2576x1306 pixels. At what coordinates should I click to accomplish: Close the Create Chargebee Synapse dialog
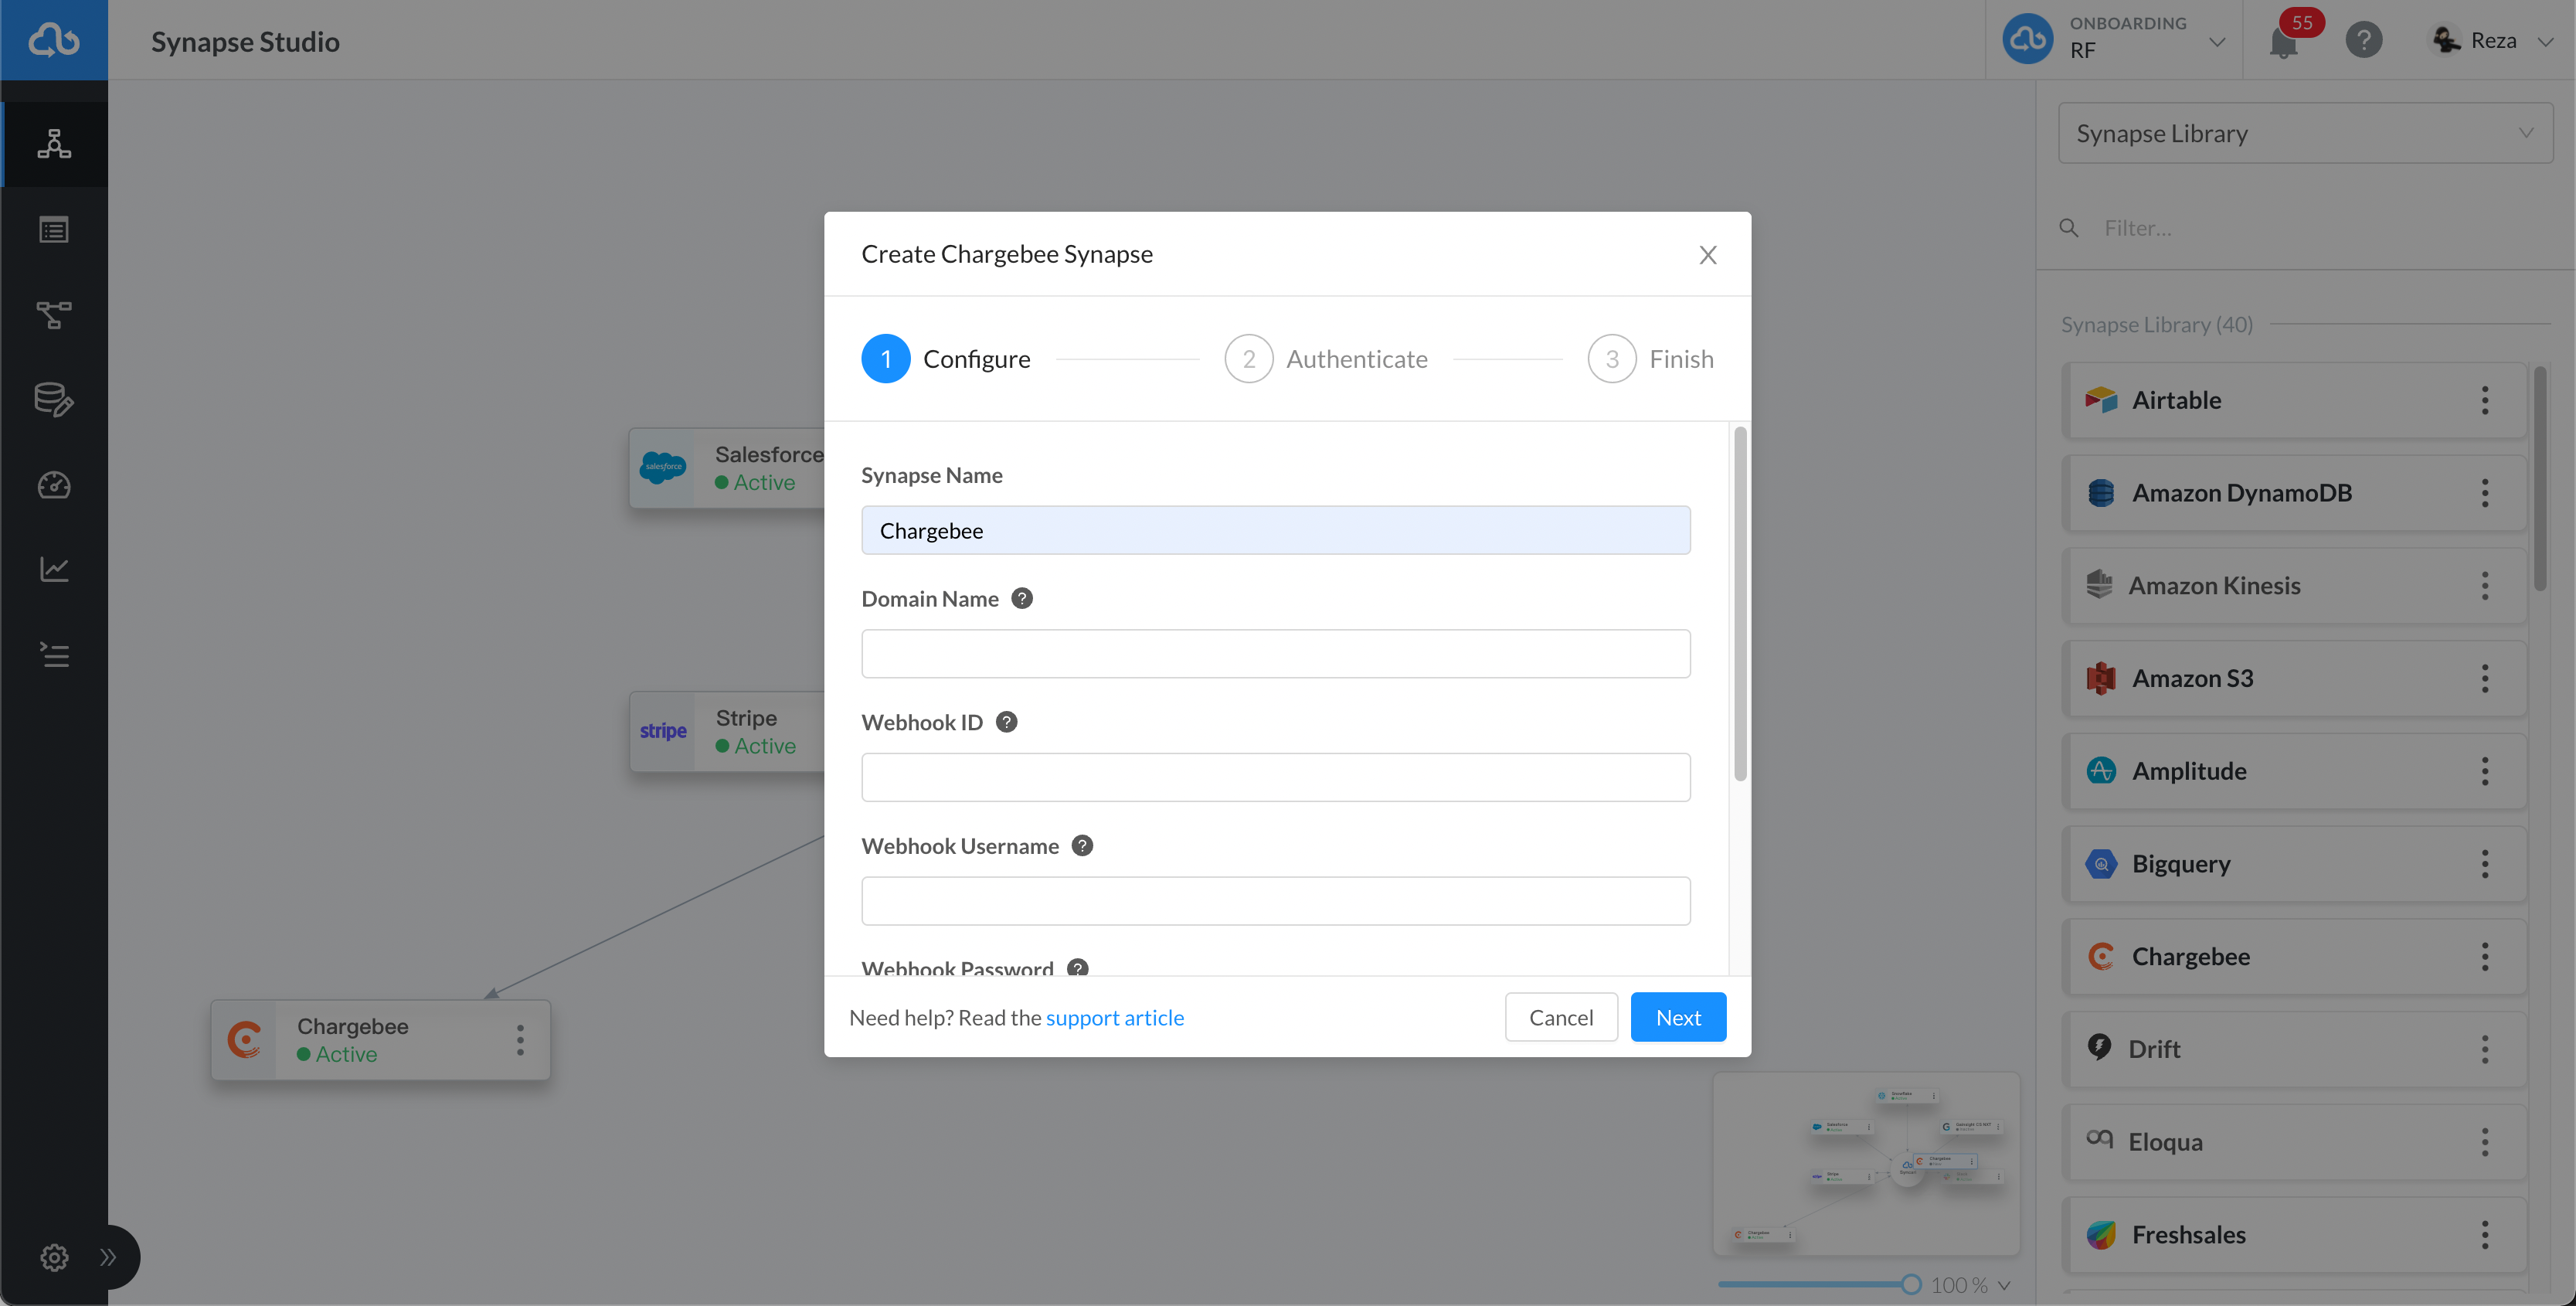(x=1708, y=255)
